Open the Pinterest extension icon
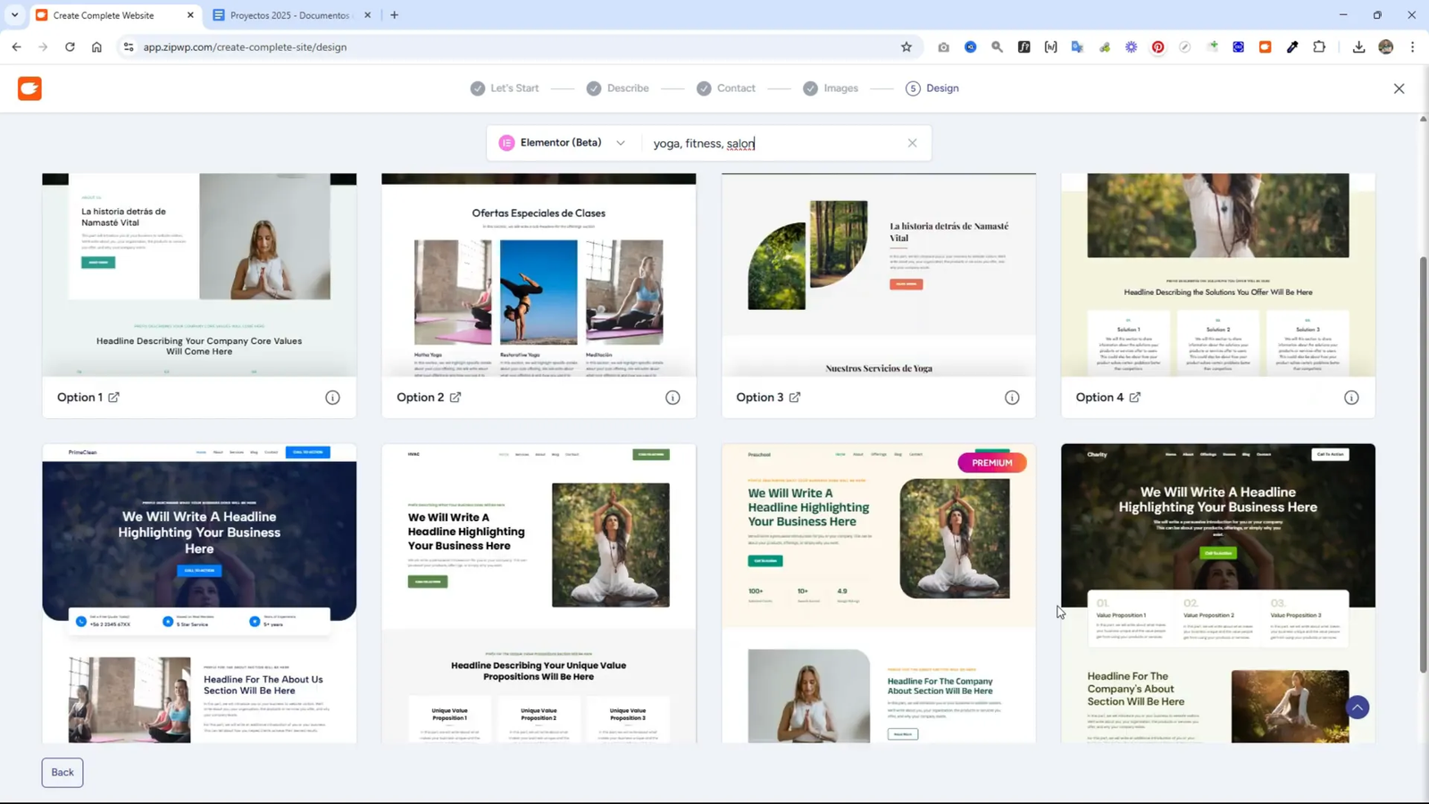Viewport: 1429px width, 804px height. pyautogui.click(x=1157, y=46)
